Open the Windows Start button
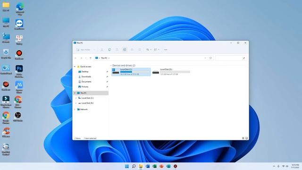This screenshot has width=302, height=170. (127, 166)
